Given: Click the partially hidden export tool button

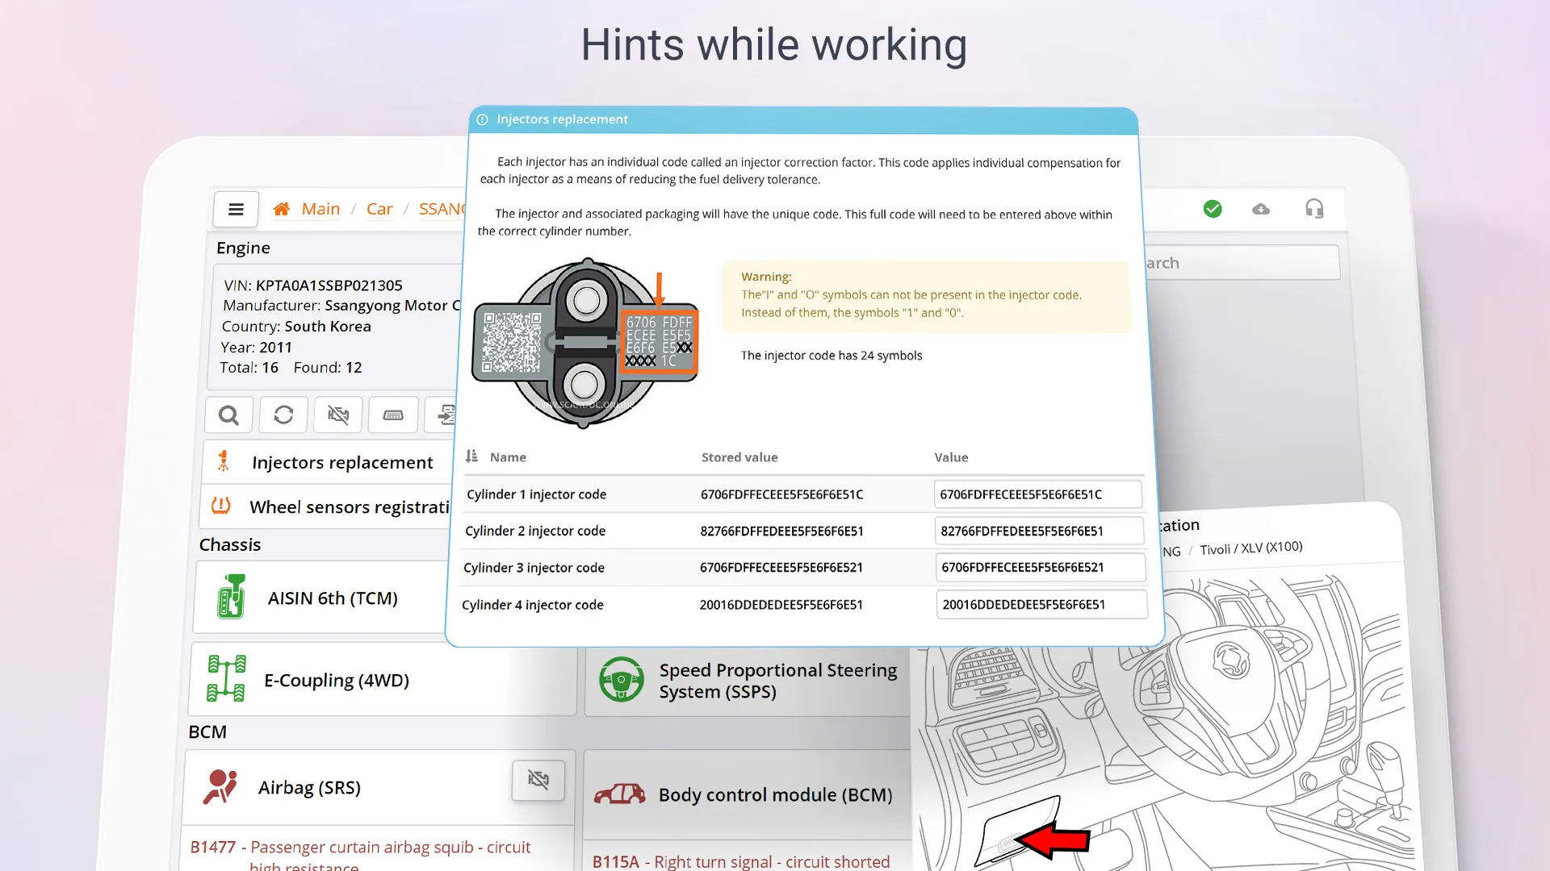Looking at the screenshot, I should tap(442, 415).
